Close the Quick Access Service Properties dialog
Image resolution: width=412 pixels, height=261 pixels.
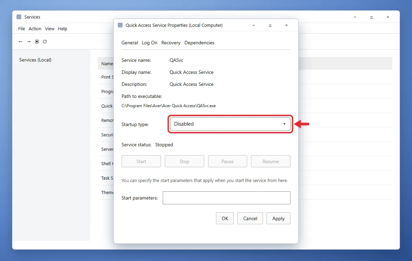[286, 25]
